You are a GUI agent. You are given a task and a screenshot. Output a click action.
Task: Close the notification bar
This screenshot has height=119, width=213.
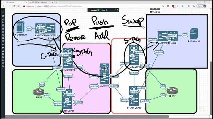tap(117, 10)
